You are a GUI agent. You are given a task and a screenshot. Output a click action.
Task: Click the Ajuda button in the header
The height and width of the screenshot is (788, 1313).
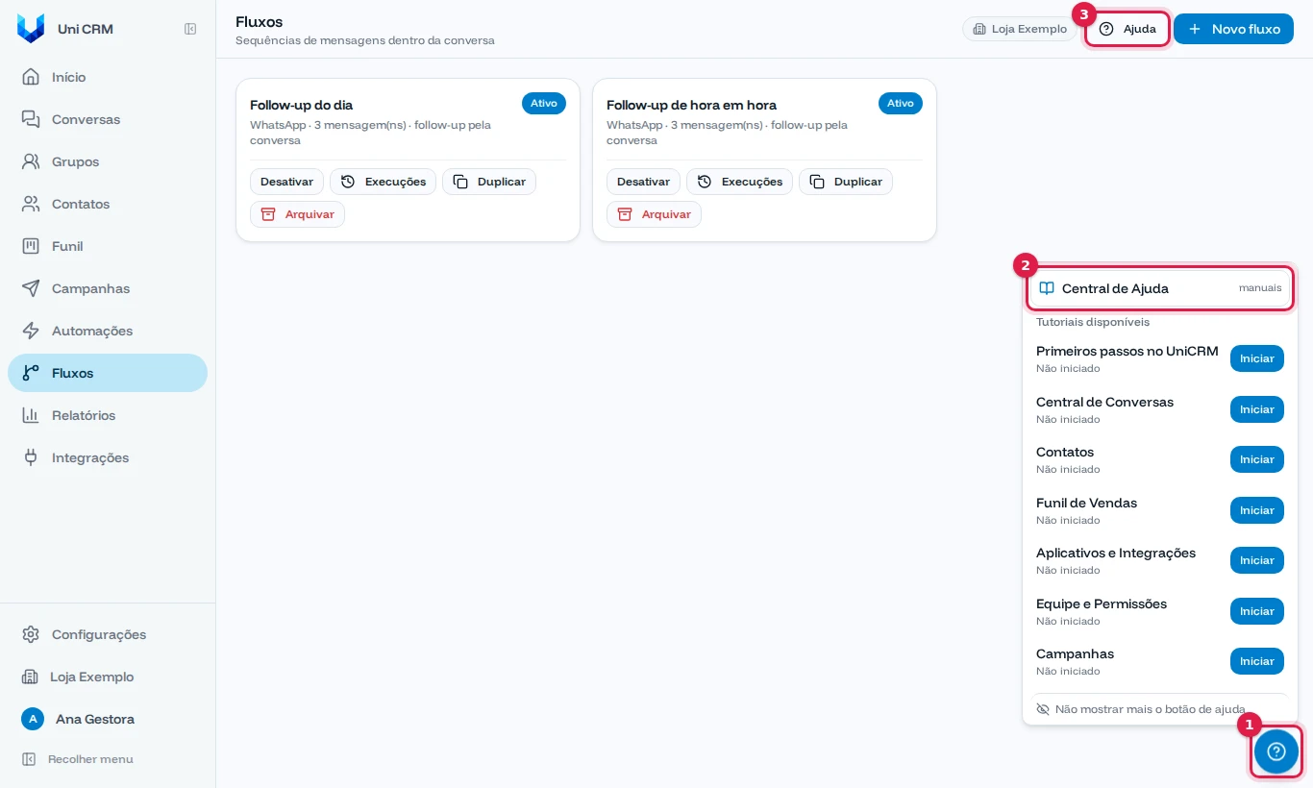click(1127, 29)
